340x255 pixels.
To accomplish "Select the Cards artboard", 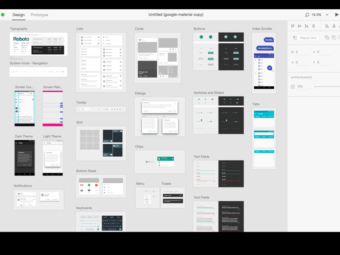I will 158,58.
